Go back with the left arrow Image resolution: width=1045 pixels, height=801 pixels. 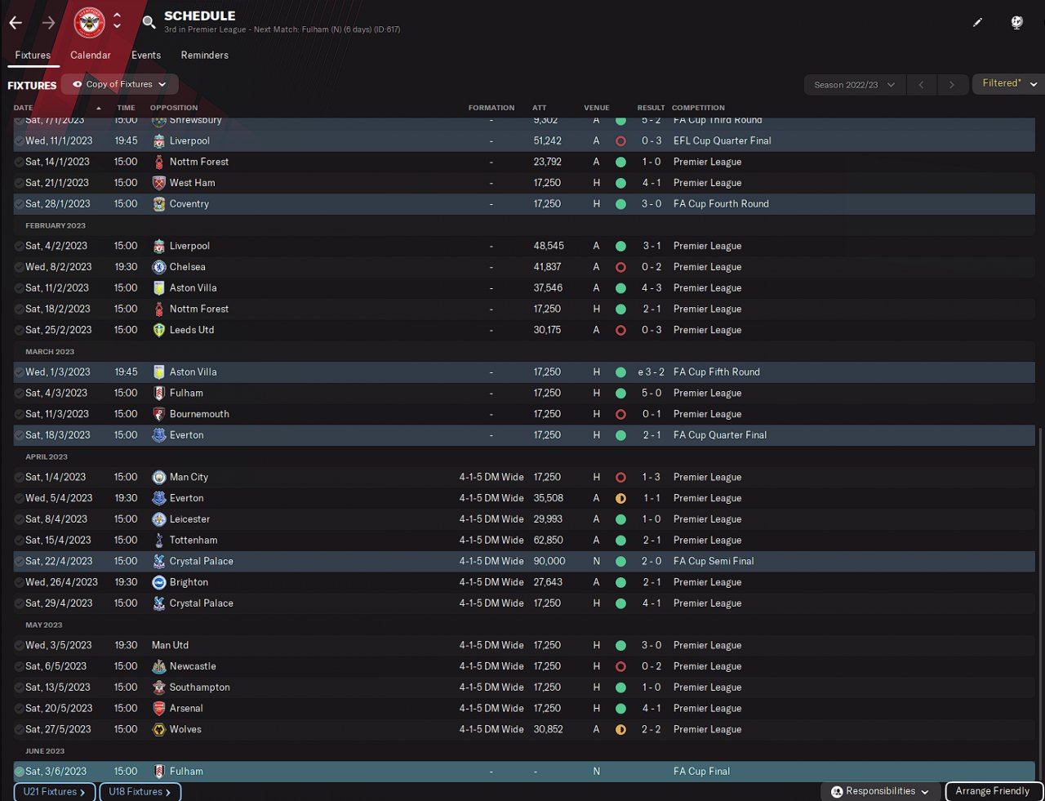(x=16, y=23)
